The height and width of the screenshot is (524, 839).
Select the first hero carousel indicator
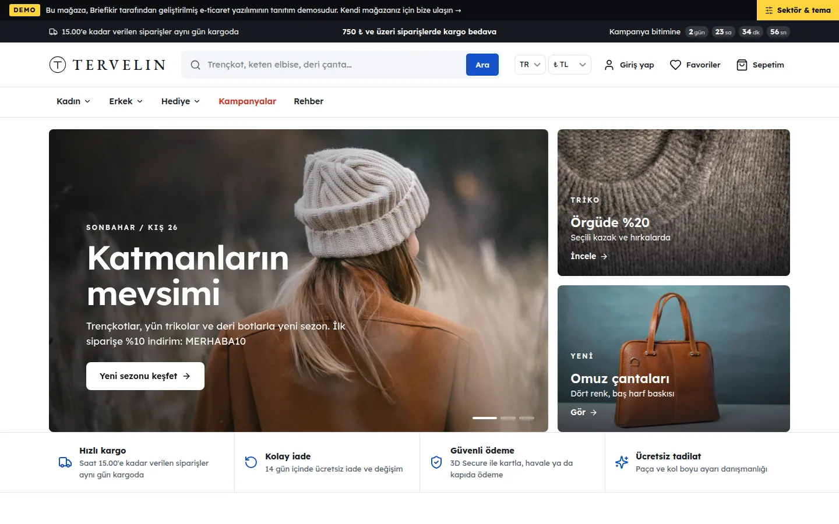tap(485, 418)
